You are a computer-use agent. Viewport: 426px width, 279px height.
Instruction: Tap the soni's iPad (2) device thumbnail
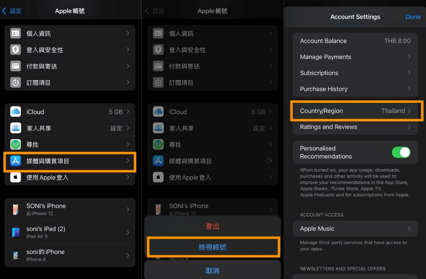[x=15, y=232]
